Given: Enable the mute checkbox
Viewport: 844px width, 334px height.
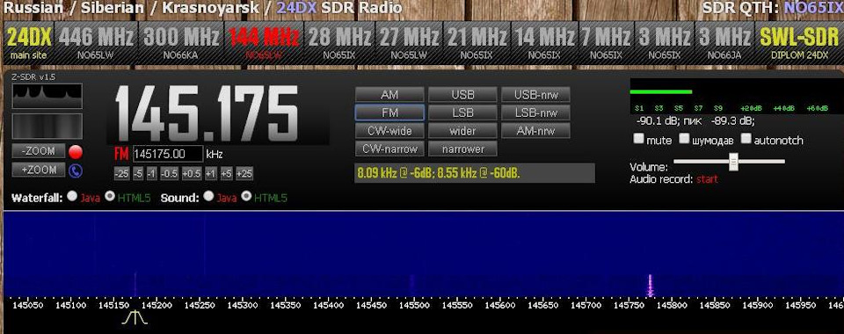Looking at the screenshot, I should click(x=638, y=139).
